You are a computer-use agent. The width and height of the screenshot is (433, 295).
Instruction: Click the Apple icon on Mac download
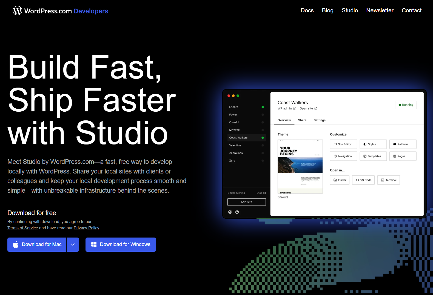(x=16, y=244)
